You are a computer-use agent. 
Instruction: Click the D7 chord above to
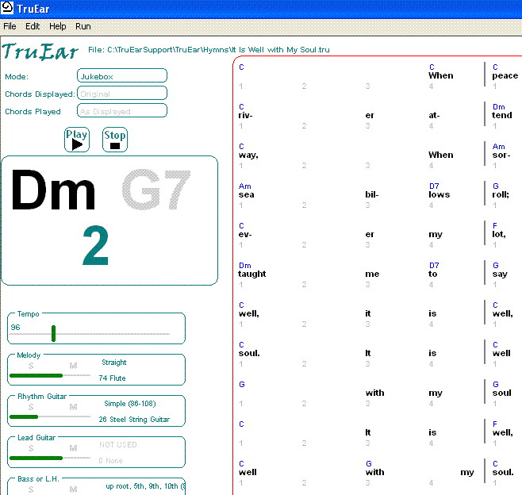(434, 265)
